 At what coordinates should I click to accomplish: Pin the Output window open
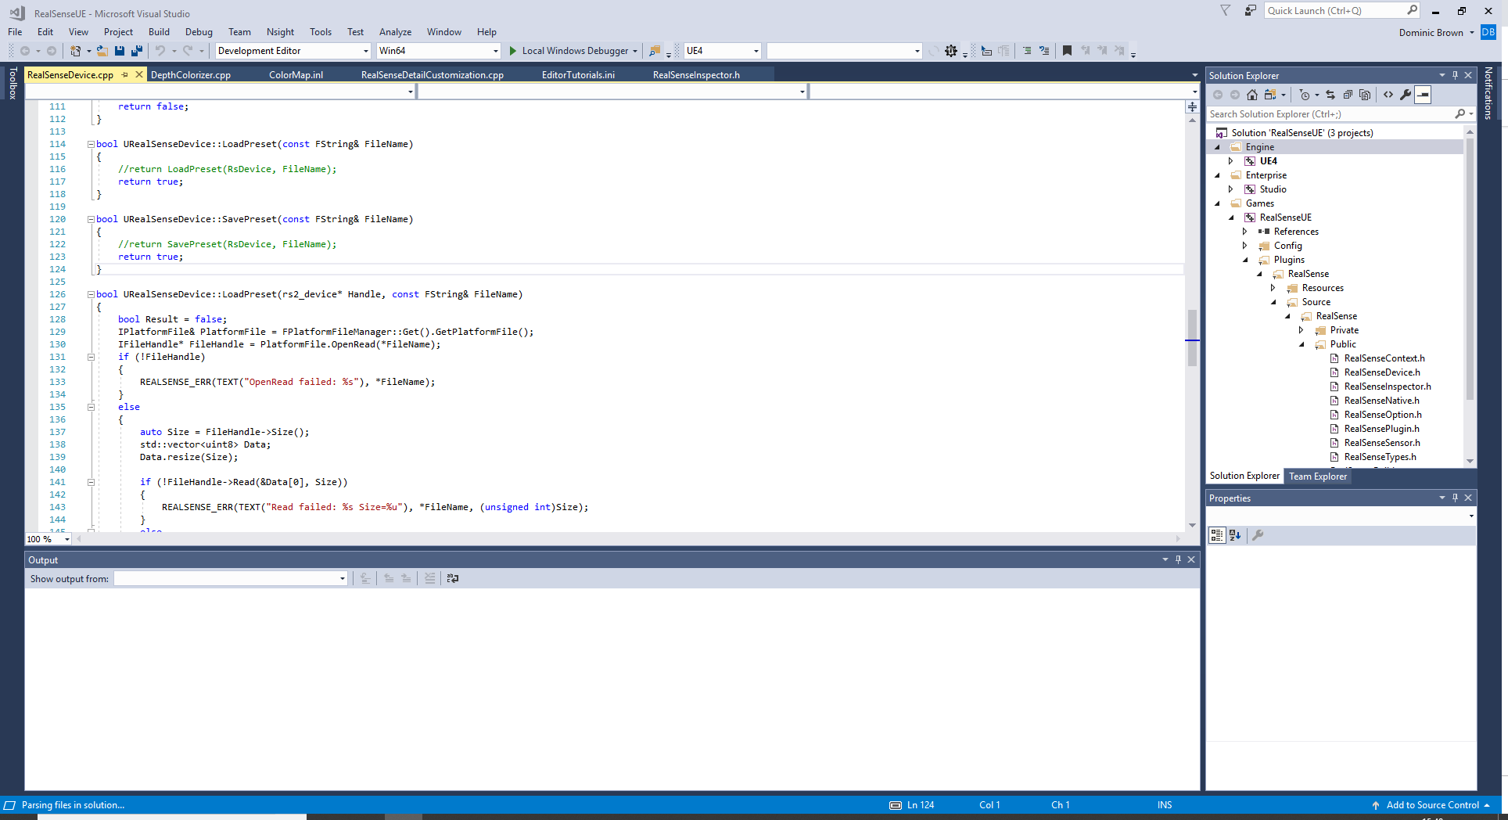(x=1178, y=559)
